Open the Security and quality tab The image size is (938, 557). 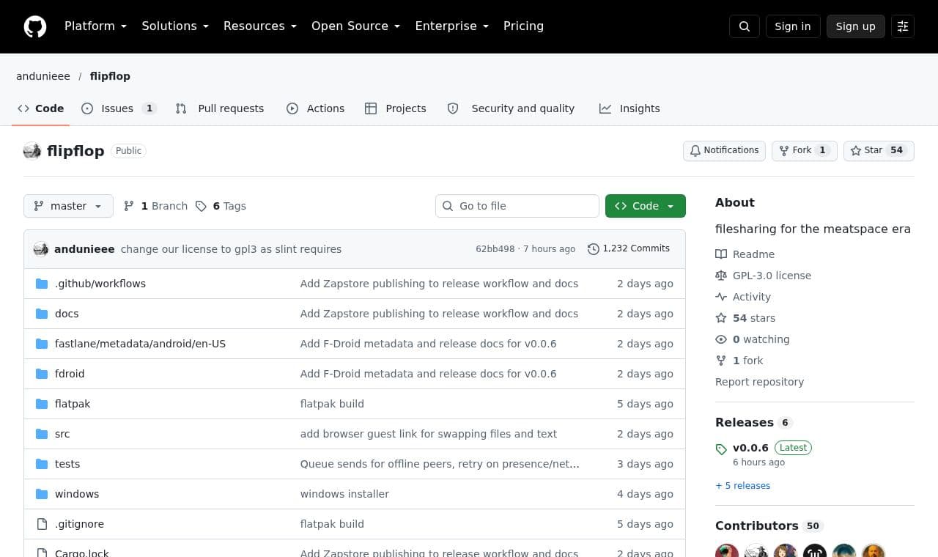coord(511,108)
